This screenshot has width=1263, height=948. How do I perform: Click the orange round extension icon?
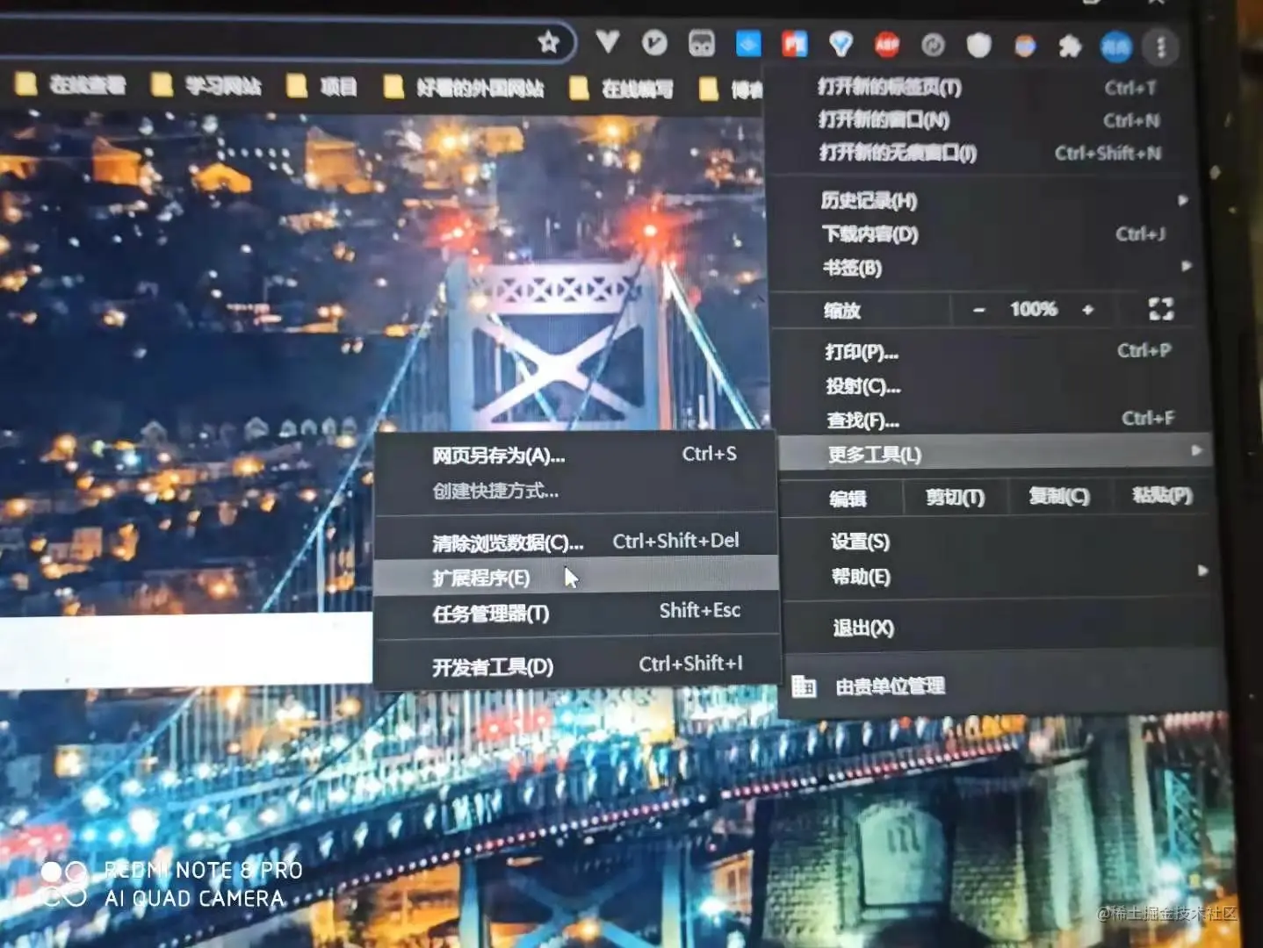pyautogui.click(x=1024, y=45)
